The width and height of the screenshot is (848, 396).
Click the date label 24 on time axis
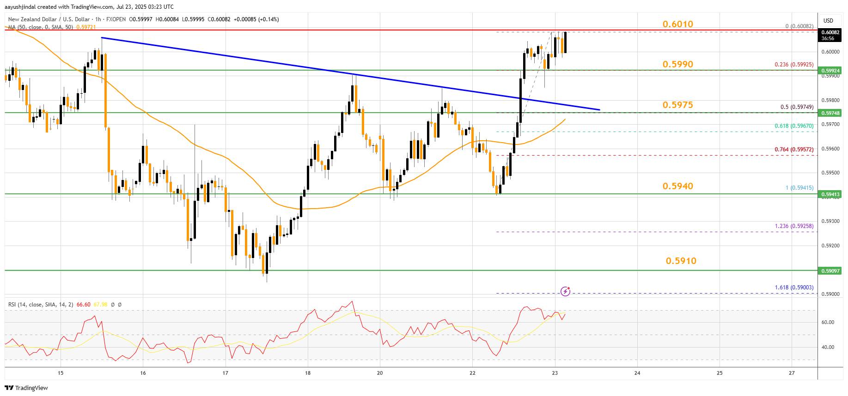point(637,373)
